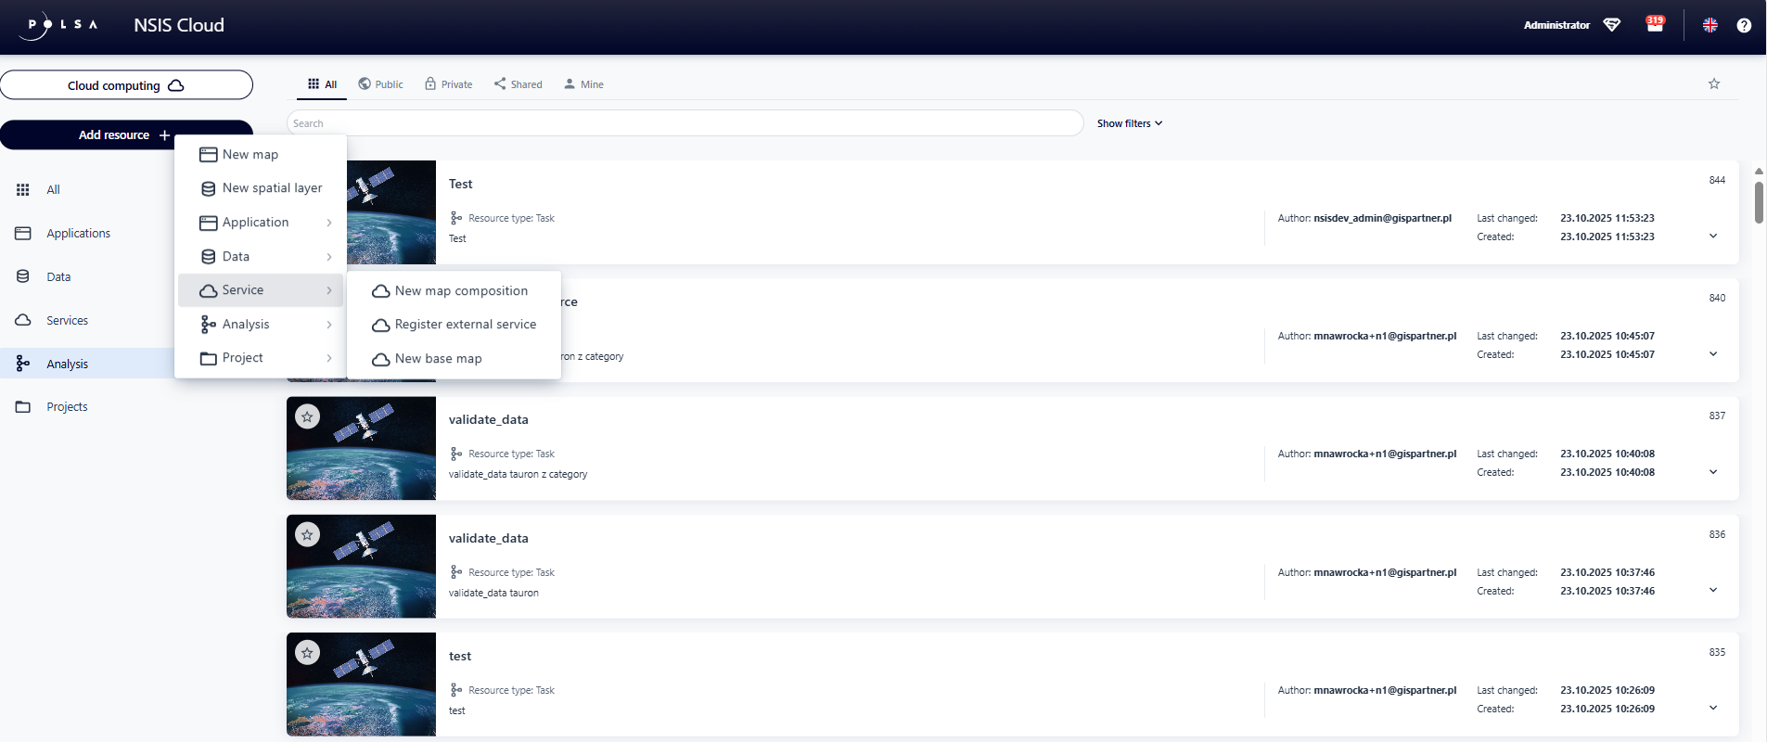Open Projects in the left sidebar
The height and width of the screenshot is (742, 1767).
tap(67, 407)
